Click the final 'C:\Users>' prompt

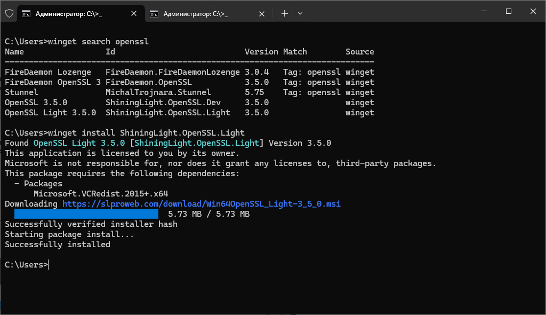point(26,265)
